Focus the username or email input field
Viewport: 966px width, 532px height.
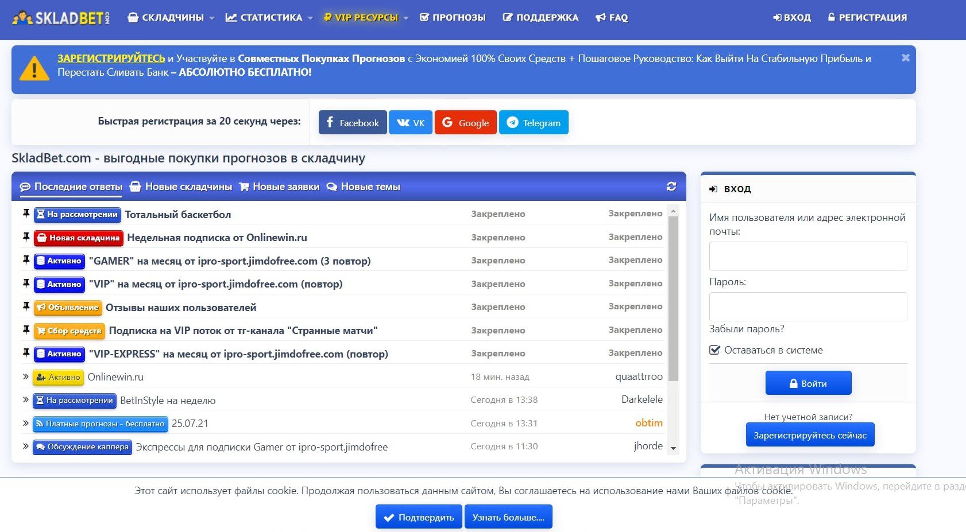tap(808, 256)
